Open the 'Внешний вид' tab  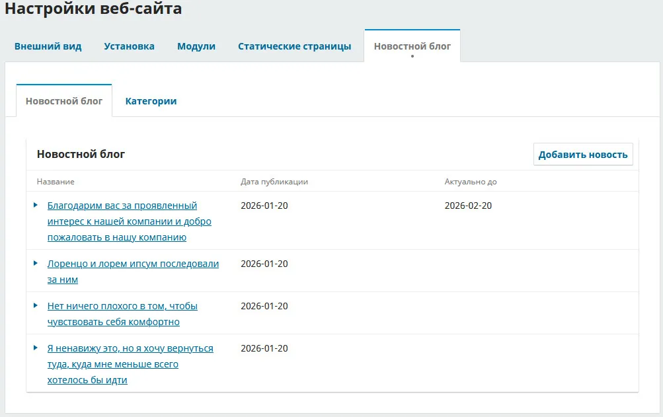click(x=48, y=46)
